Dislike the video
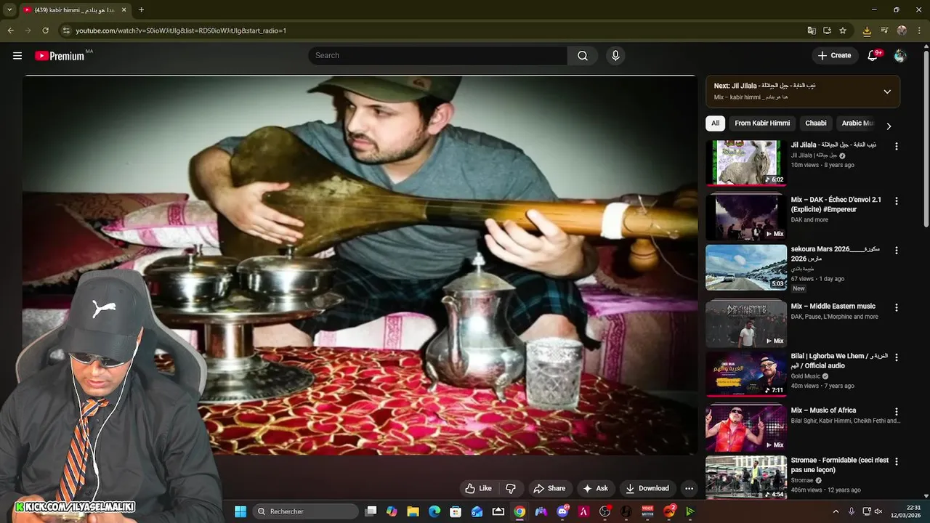Screen dimensions: 930x523 [511, 488]
